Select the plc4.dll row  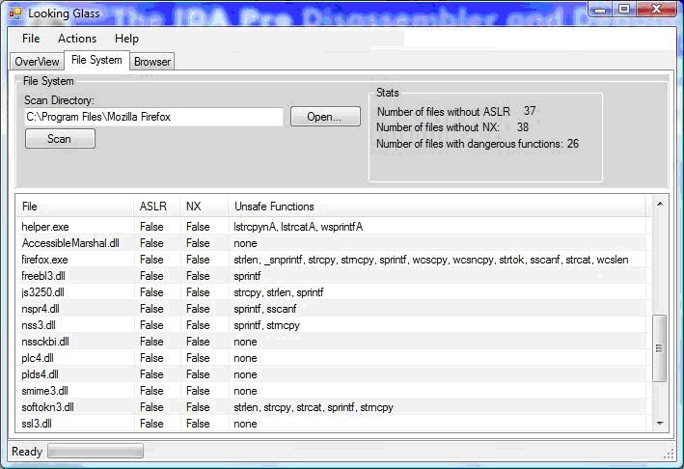332,358
